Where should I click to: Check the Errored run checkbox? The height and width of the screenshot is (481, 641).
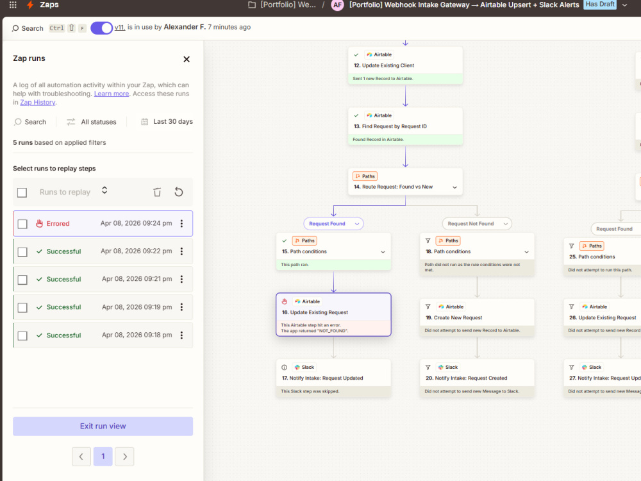point(22,224)
